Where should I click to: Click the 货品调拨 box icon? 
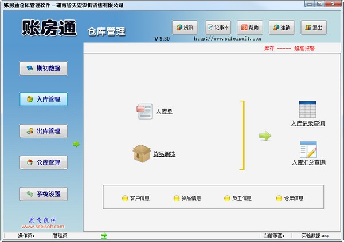coord(141,153)
